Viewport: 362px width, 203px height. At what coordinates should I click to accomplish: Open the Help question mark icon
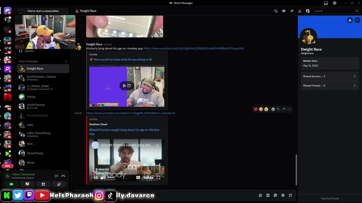(x=335, y=3)
